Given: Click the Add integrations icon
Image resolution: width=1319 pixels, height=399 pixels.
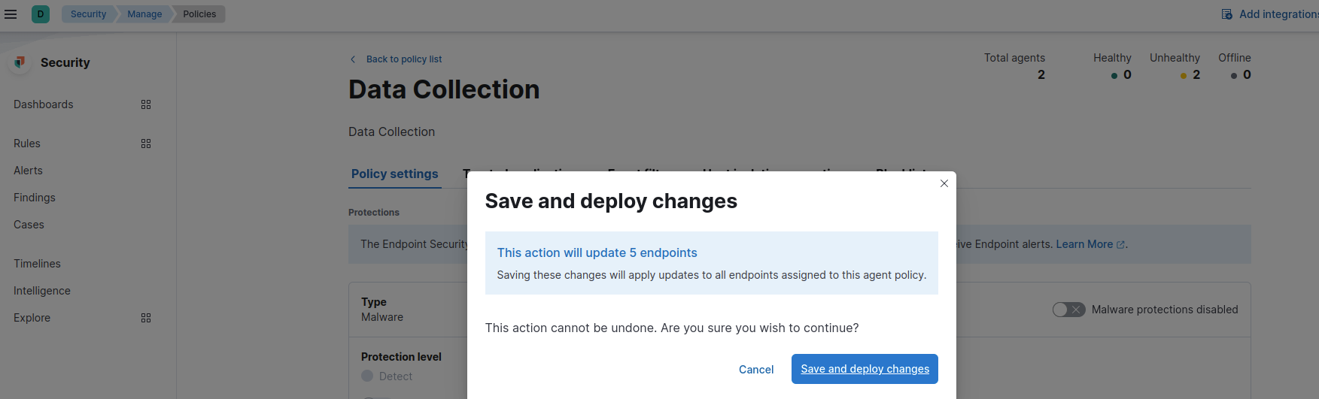Looking at the screenshot, I should [x=1227, y=14].
